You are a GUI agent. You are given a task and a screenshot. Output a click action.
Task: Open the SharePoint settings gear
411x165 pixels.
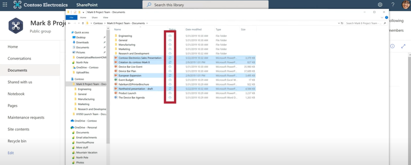(x=380, y=5)
